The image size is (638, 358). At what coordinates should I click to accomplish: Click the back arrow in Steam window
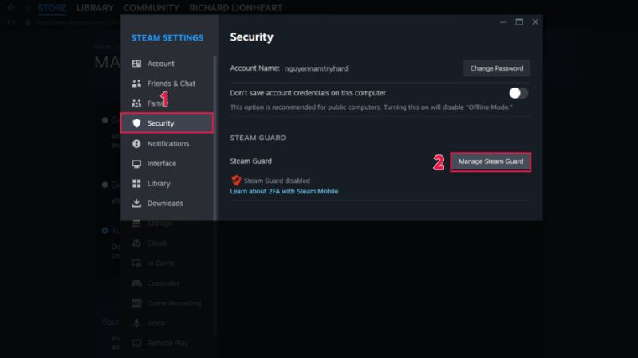click(11, 7)
